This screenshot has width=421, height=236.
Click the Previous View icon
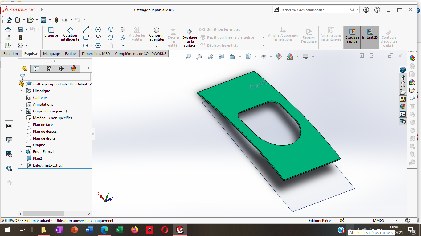[211, 57]
